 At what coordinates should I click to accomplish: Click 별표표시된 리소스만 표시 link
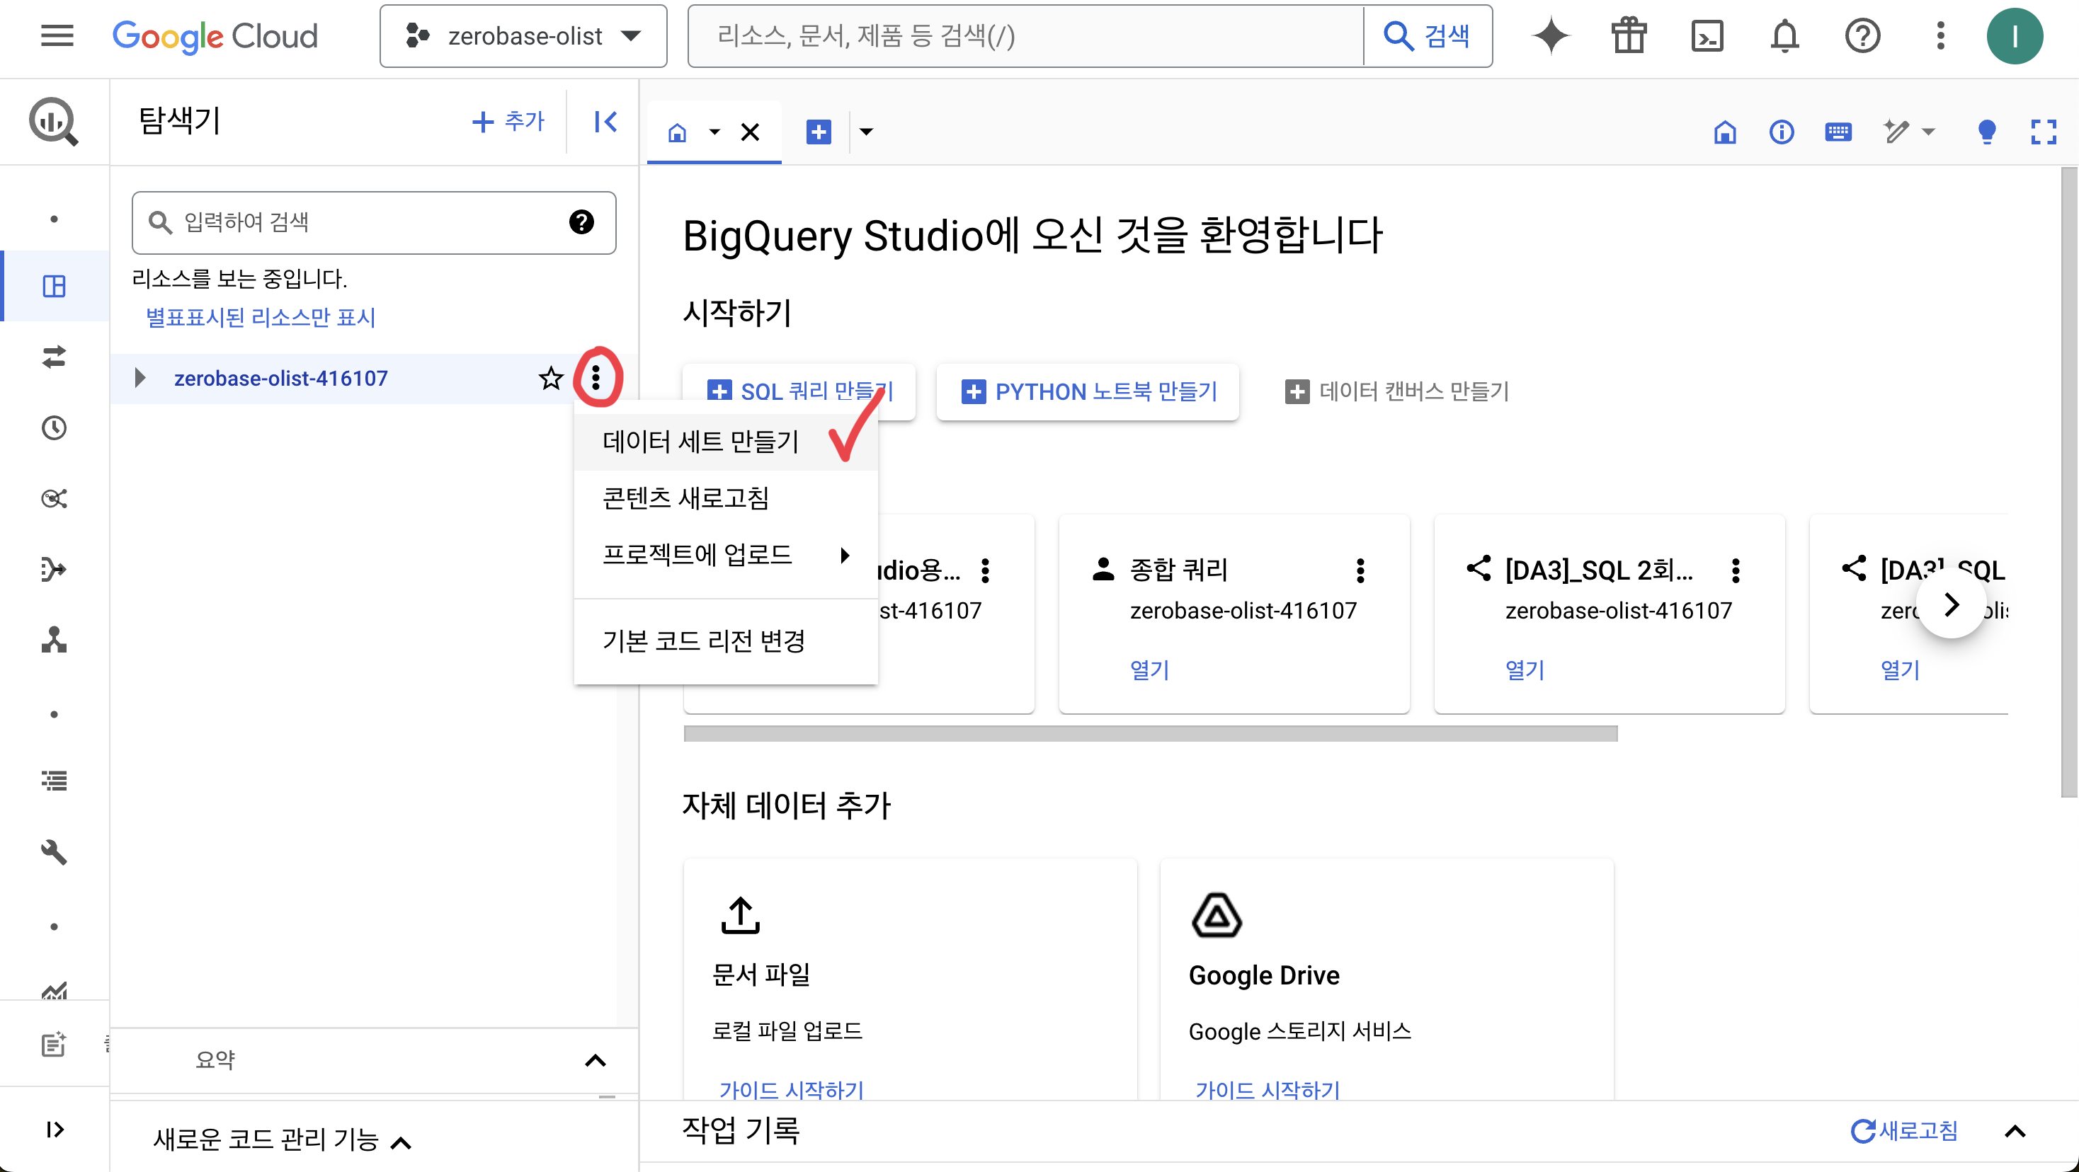point(260,317)
